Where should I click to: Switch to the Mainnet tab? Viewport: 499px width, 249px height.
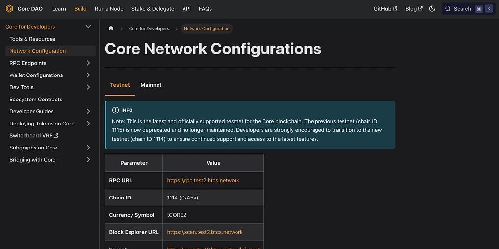[x=151, y=85]
